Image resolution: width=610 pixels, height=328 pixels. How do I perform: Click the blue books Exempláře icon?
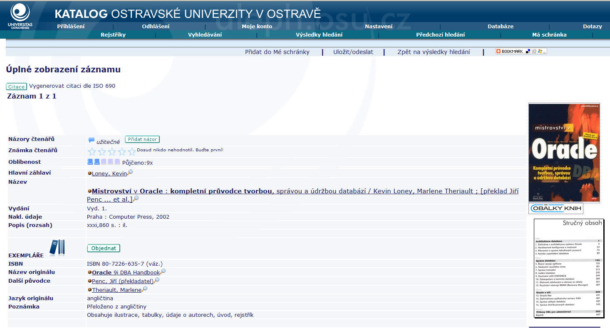[57, 247]
